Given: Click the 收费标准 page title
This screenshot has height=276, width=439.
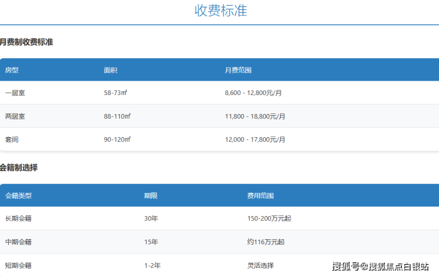Looking at the screenshot, I should tap(220, 10).
